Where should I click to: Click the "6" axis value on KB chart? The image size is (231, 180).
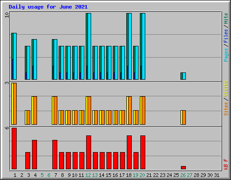pyautogui.click(x=7, y=128)
